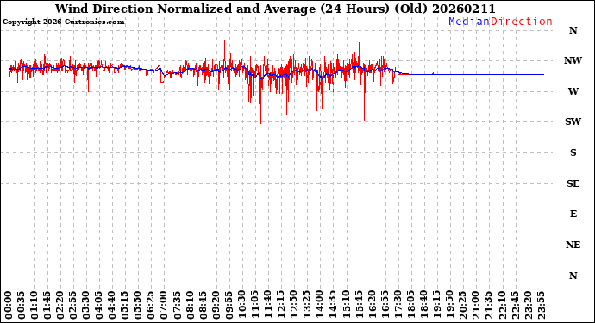Click the 09:55 time label
Viewport: 595px width, 323px height.
click(229, 306)
